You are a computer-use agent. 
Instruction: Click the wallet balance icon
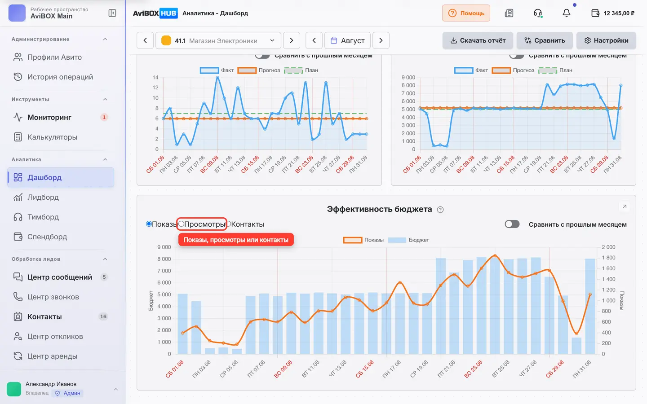pos(595,13)
